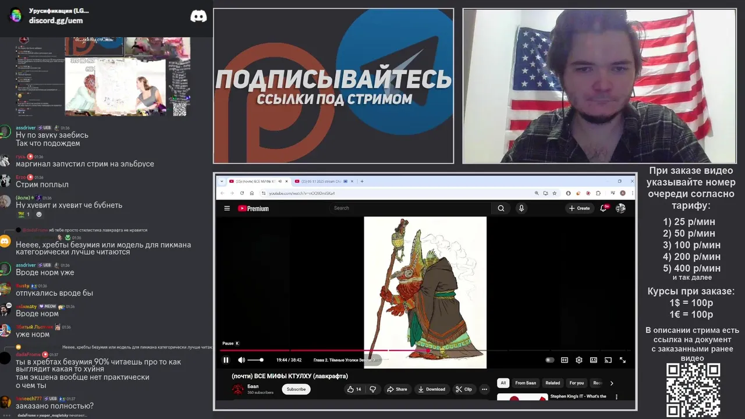Open YouTube notifications bell

point(604,208)
